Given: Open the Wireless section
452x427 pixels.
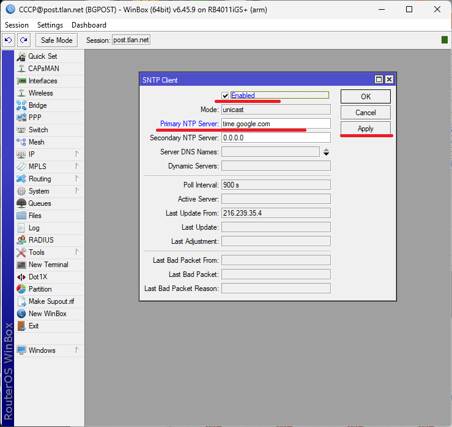Looking at the screenshot, I should point(40,93).
